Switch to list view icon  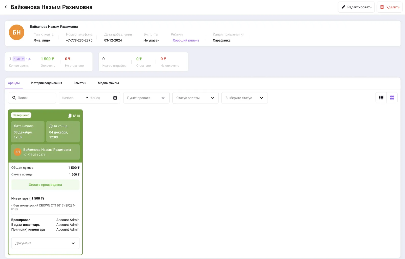point(381,98)
